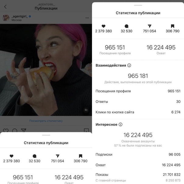The width and height of the screenshot is (184, 184).
Task: Tap the shares paper-plane icon in right panel
Action: (x=149, y=26)
